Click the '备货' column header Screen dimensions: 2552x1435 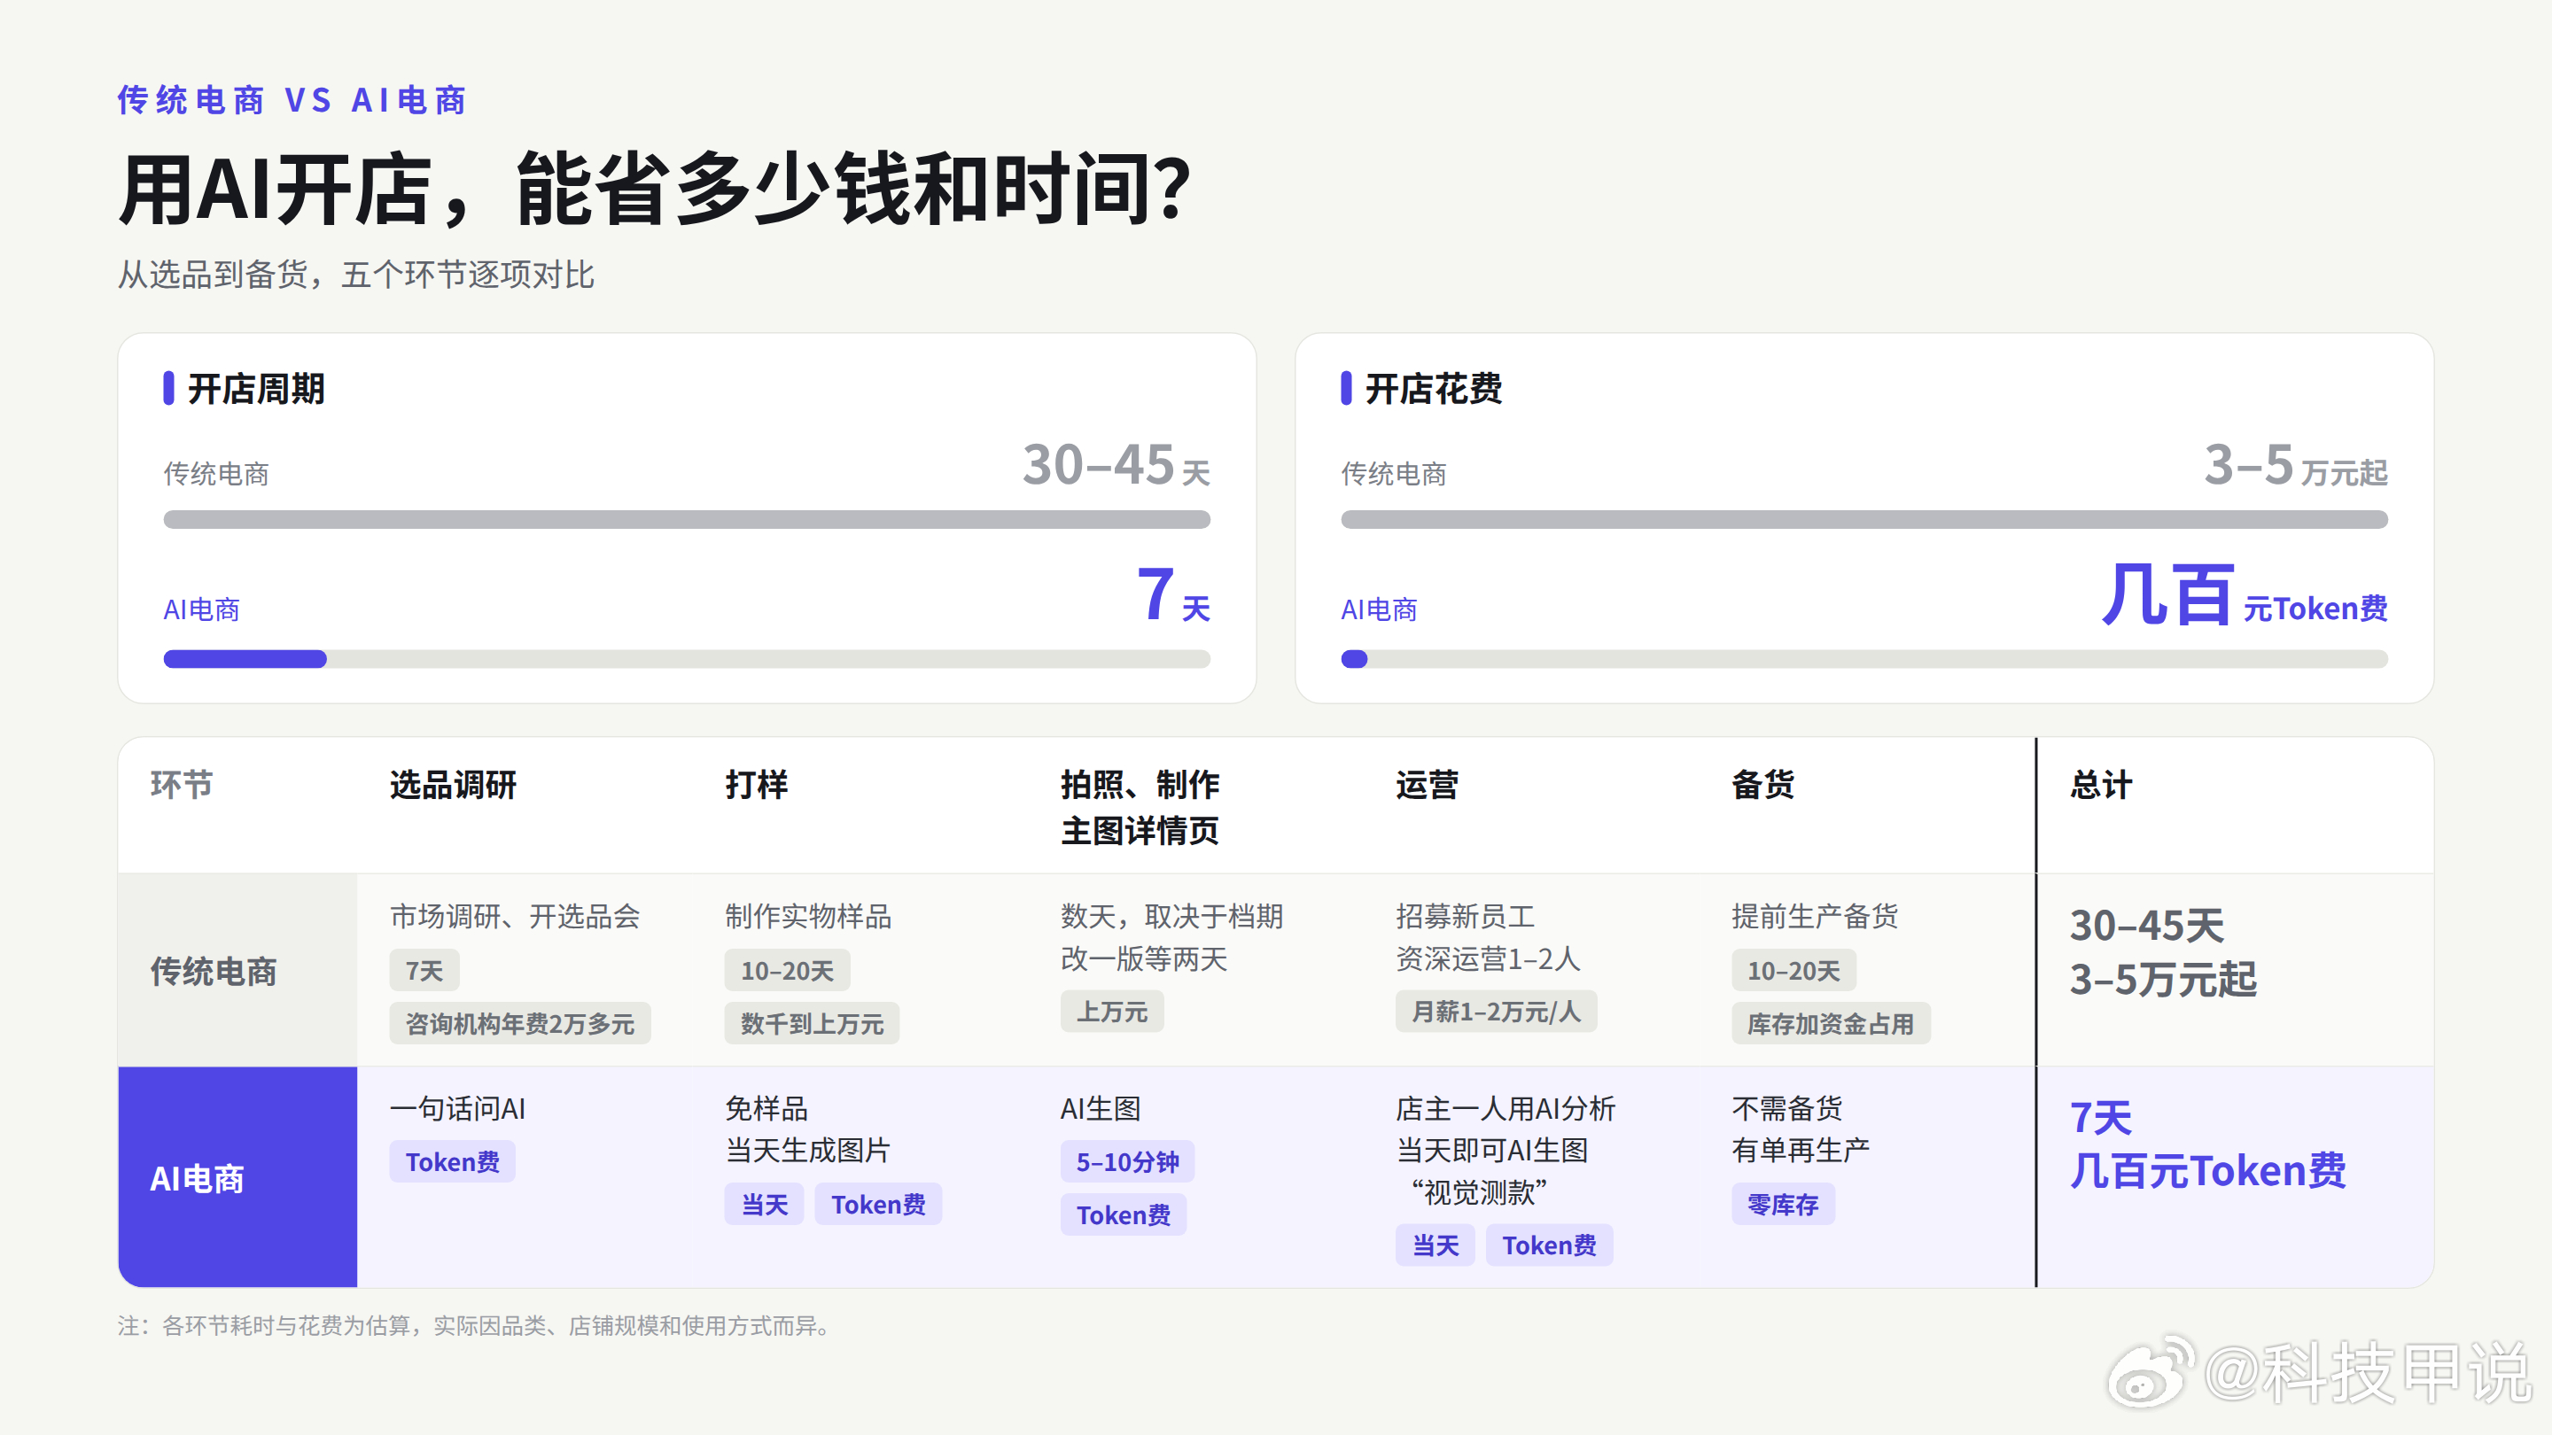(1762, 786)
